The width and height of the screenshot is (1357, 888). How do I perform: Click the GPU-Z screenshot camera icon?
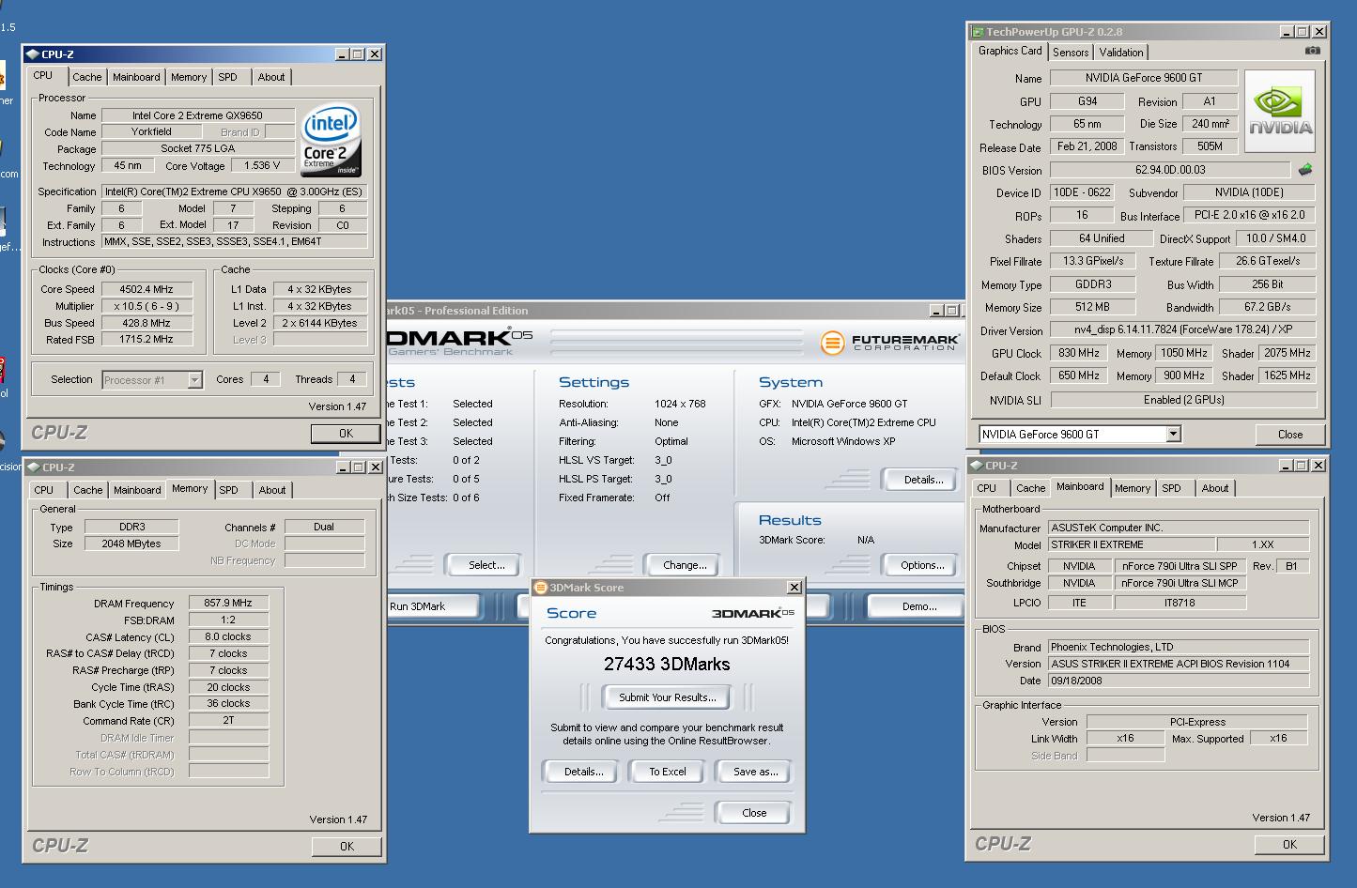(1312, 51)
